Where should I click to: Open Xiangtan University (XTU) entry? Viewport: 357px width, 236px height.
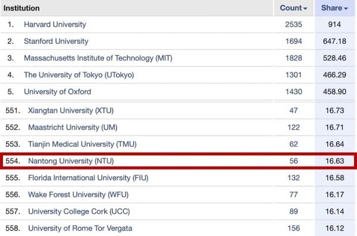point(71,111)
